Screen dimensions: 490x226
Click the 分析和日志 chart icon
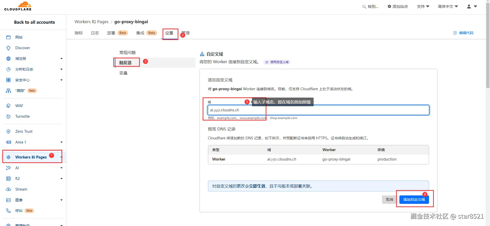[8, 69]
